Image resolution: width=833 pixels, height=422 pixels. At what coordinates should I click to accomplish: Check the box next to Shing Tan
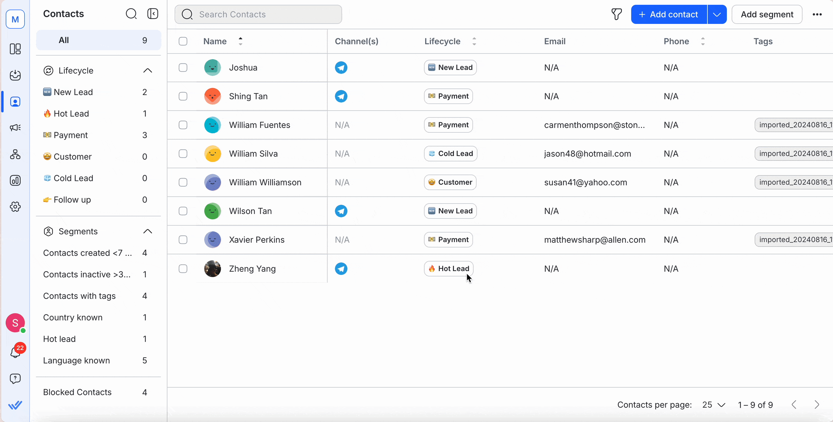pyautogui.click(x=183, y=96)
